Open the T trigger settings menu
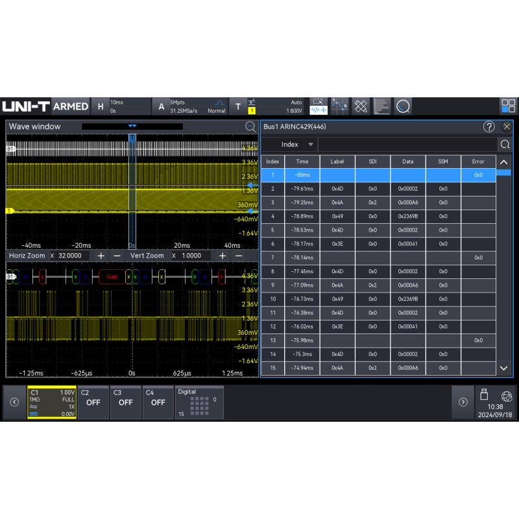519x519 pixels. [238, 106]
